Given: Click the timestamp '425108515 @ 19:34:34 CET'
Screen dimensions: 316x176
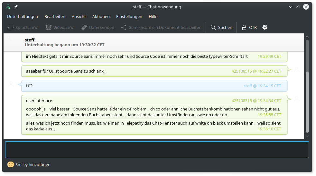Looking at the screenshot, I should (256, 101).
